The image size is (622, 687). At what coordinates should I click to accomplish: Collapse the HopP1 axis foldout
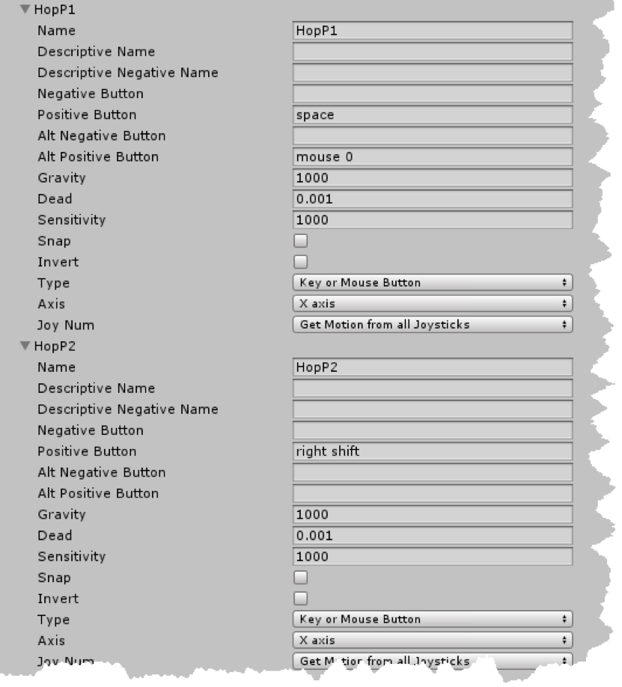click(x=25, y=9)
